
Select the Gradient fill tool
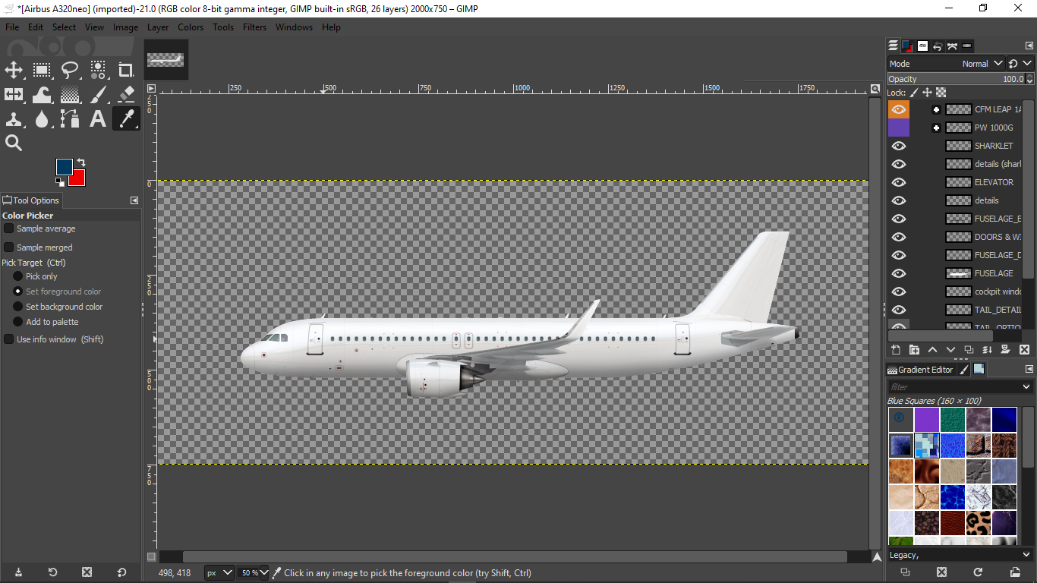(70, 95)
